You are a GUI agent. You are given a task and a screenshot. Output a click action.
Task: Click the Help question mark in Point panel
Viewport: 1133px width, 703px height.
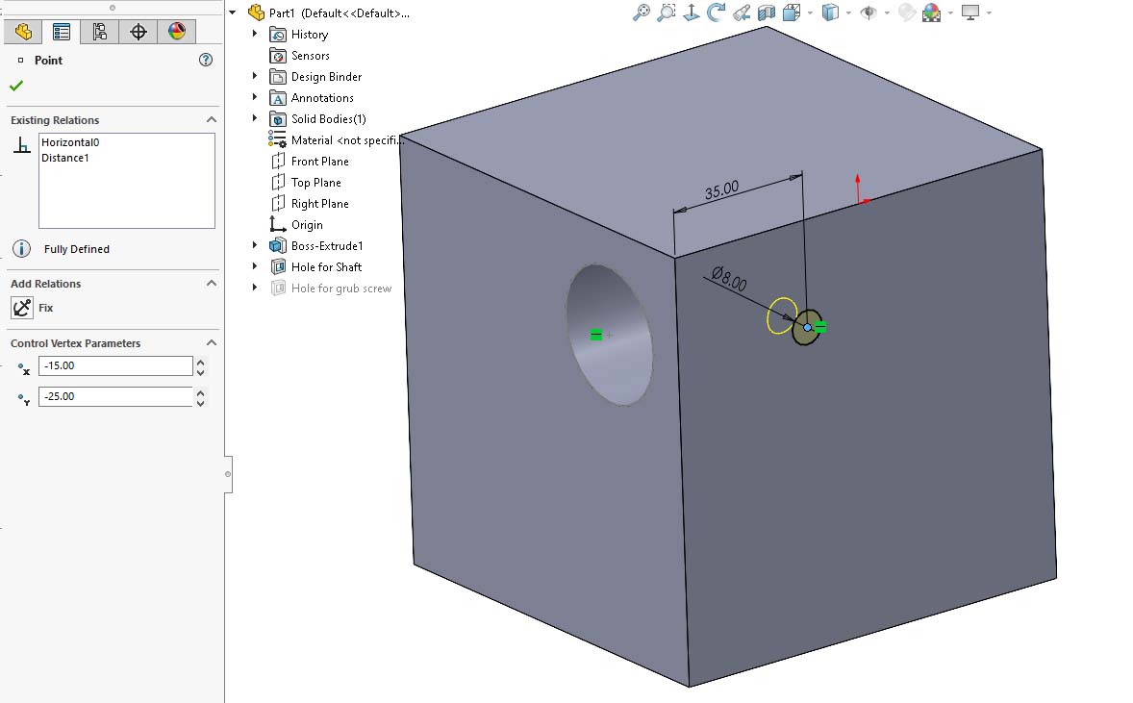[205, 60]
